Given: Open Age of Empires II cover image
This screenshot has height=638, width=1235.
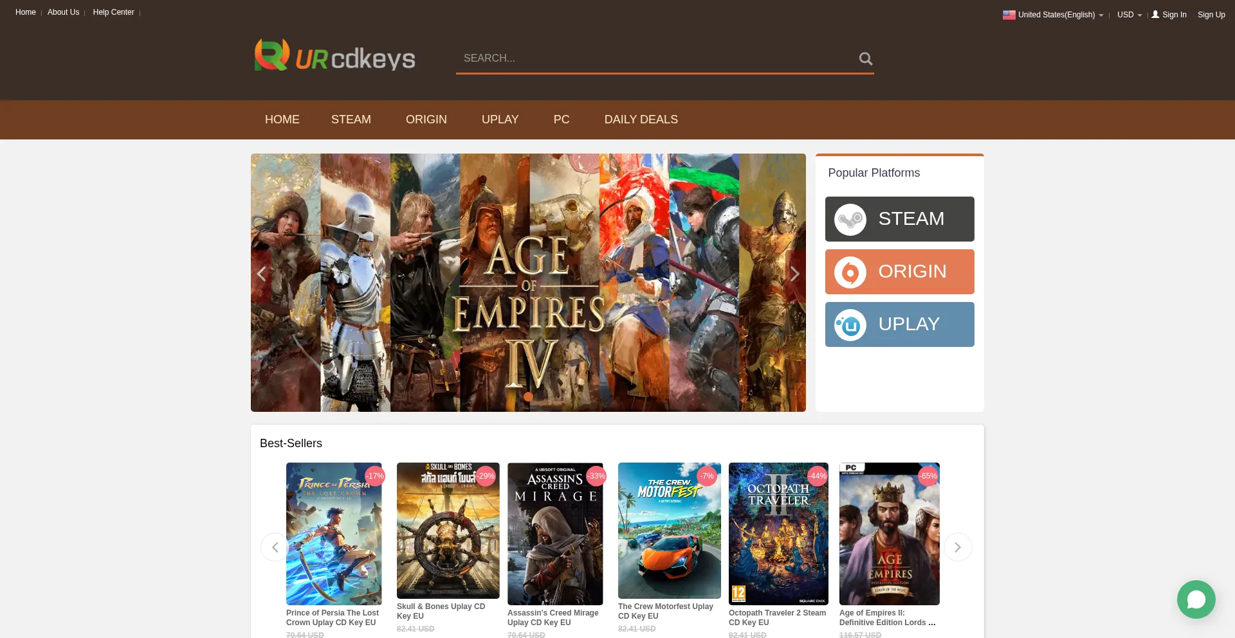Looking at the screenshot, I should pos(890,534).
